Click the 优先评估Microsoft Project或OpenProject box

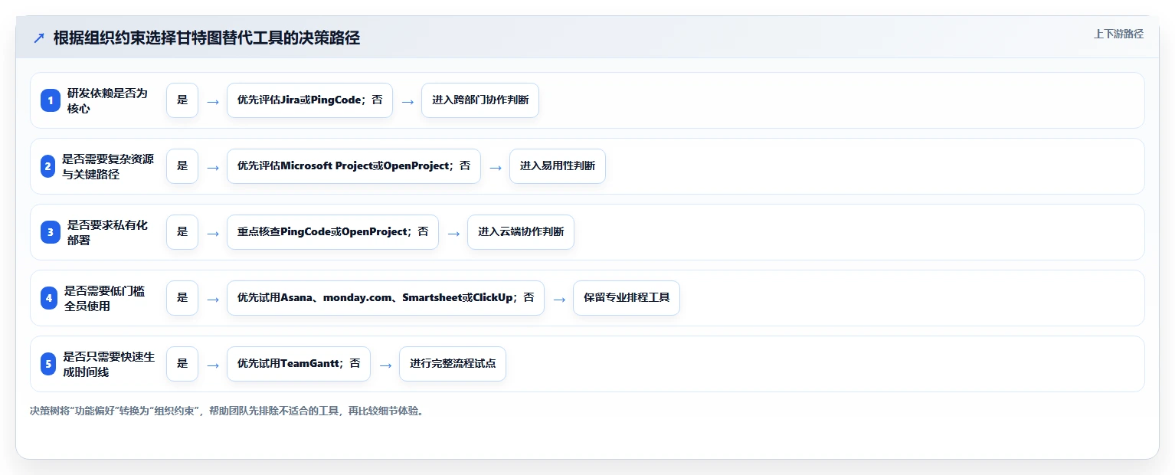click(354, 166)
